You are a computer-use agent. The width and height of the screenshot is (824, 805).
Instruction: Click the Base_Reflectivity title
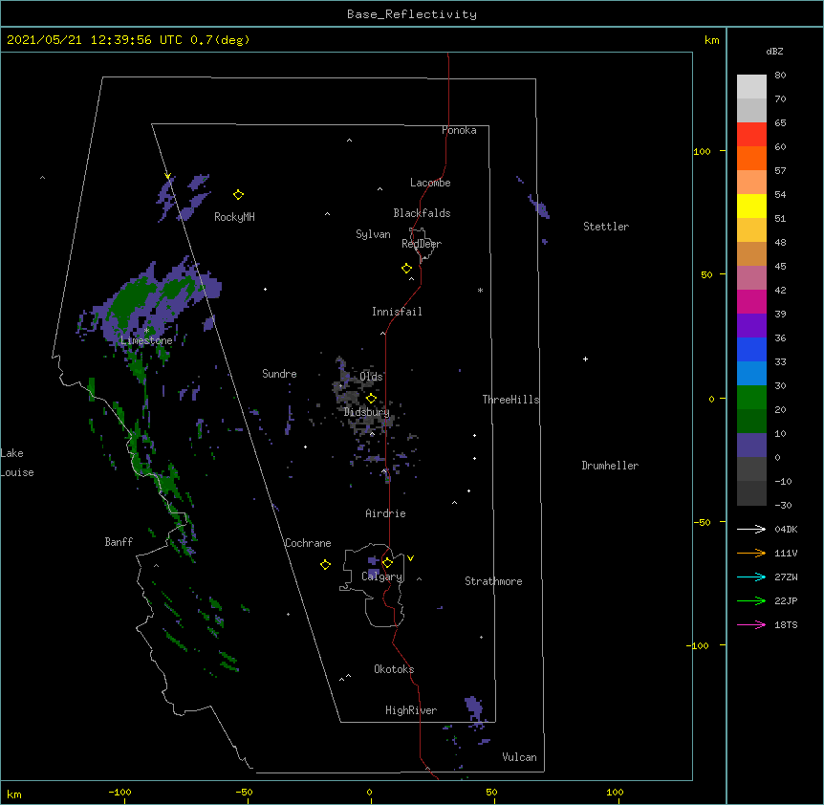tap(412, 14)
